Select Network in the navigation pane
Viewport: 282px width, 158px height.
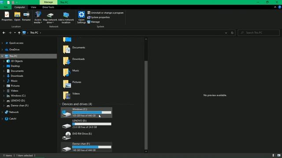(x=14, y=112)
